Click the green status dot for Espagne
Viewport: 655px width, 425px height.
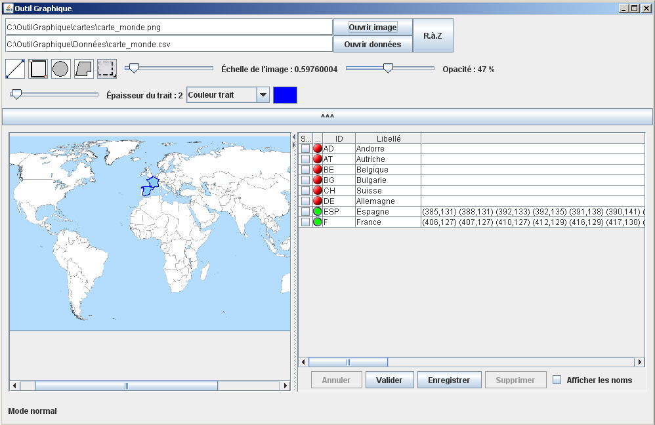[x=318, y=212]
